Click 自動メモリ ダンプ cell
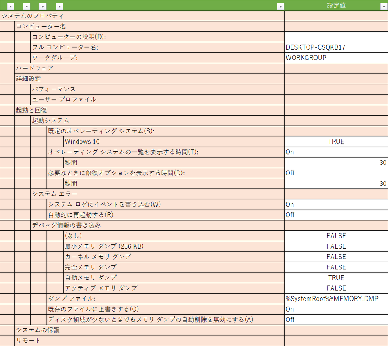This screenshot has width=388, height=346. [x=174, y=278]
